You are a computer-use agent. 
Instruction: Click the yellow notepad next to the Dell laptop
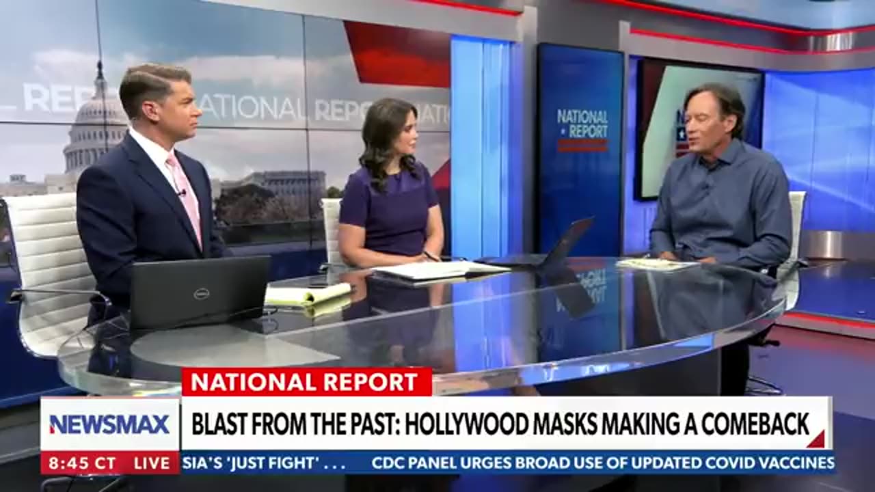point(308,295)
